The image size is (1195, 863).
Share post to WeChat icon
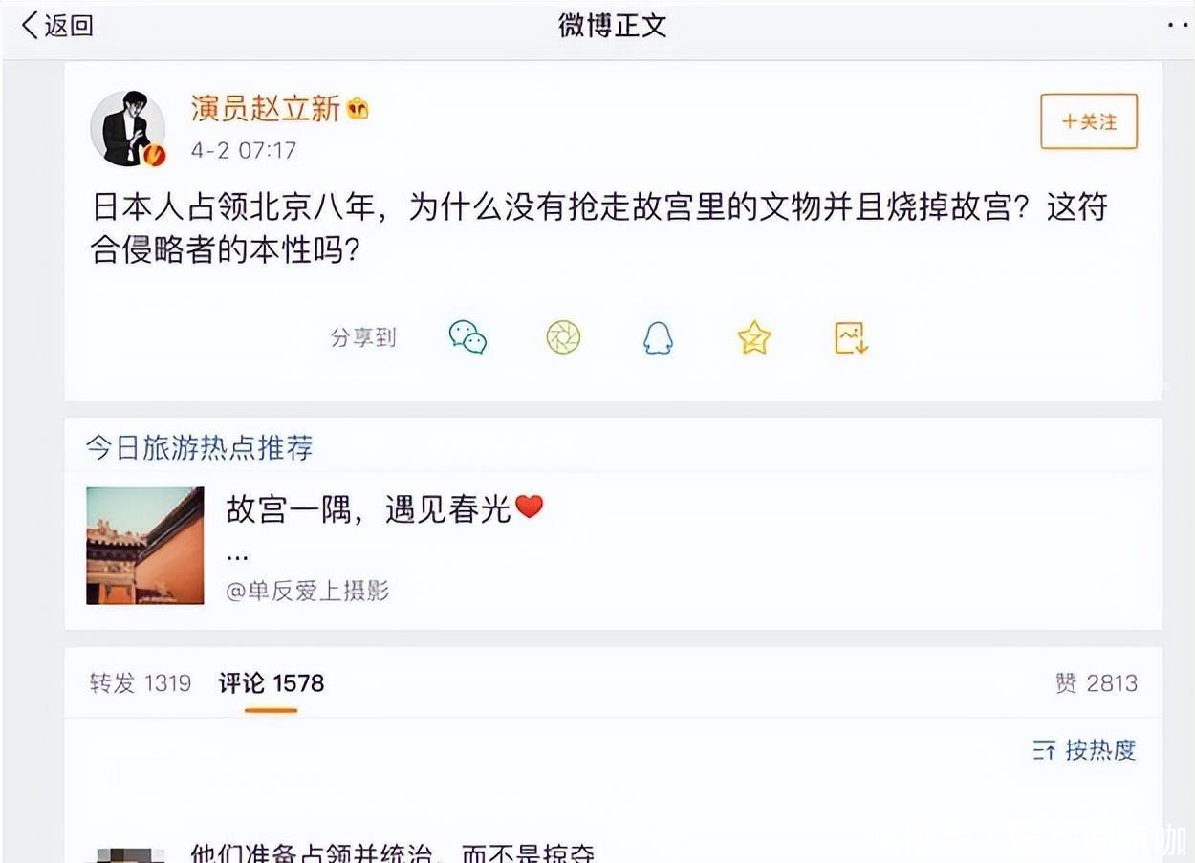(x=467, y=337)
